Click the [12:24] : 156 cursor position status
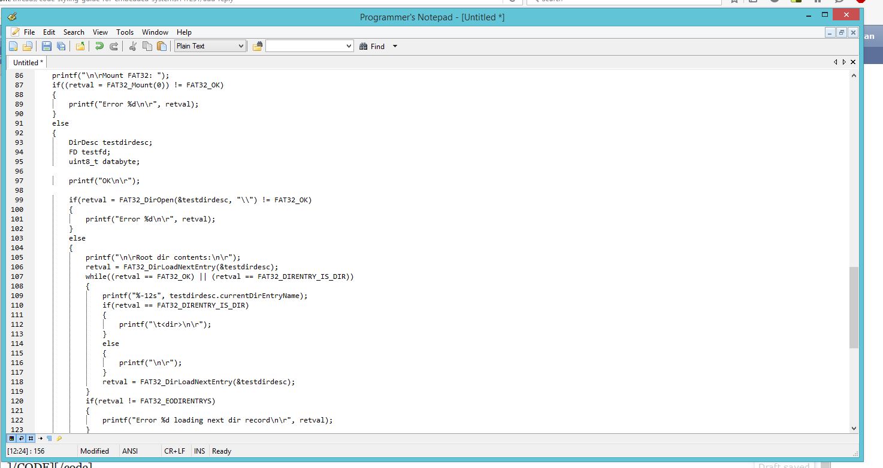The image size is (883, 468). tap(26, 451)
